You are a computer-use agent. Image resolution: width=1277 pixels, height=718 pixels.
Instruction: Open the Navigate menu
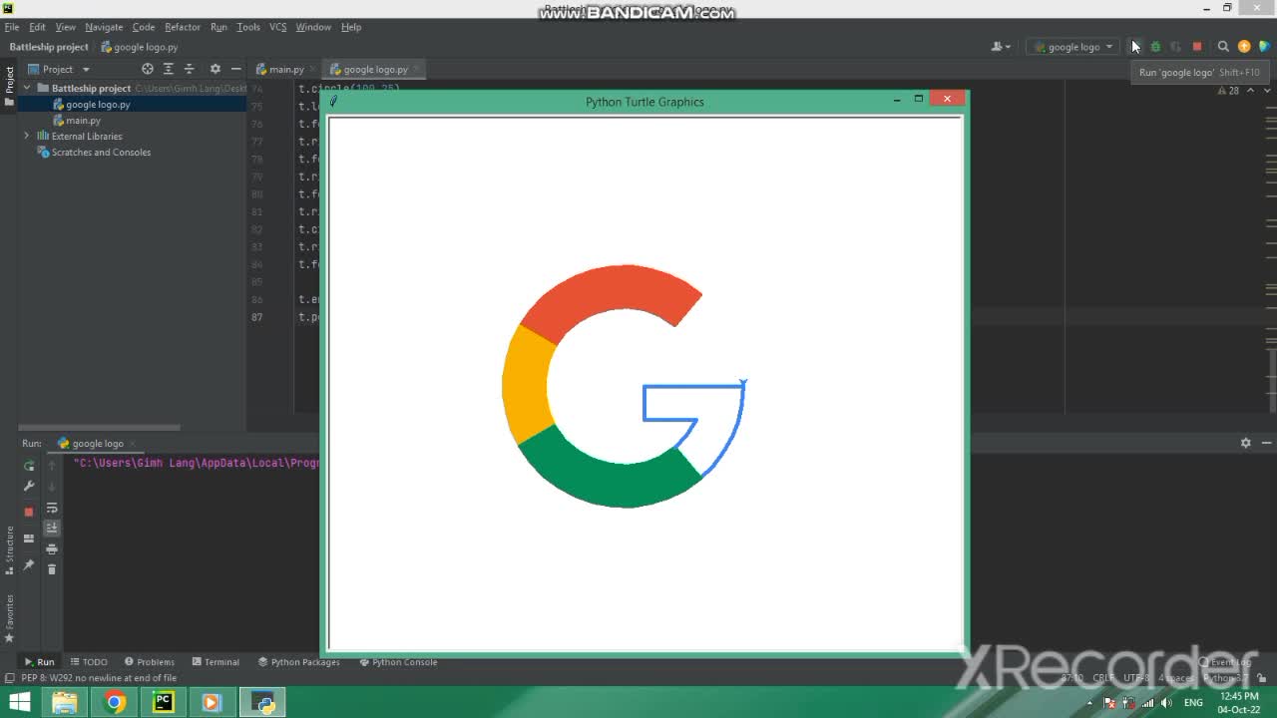tap(104, 27)
